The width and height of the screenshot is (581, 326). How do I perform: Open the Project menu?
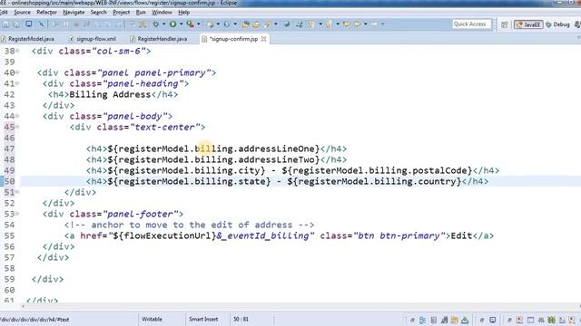(x=121, y=12)
